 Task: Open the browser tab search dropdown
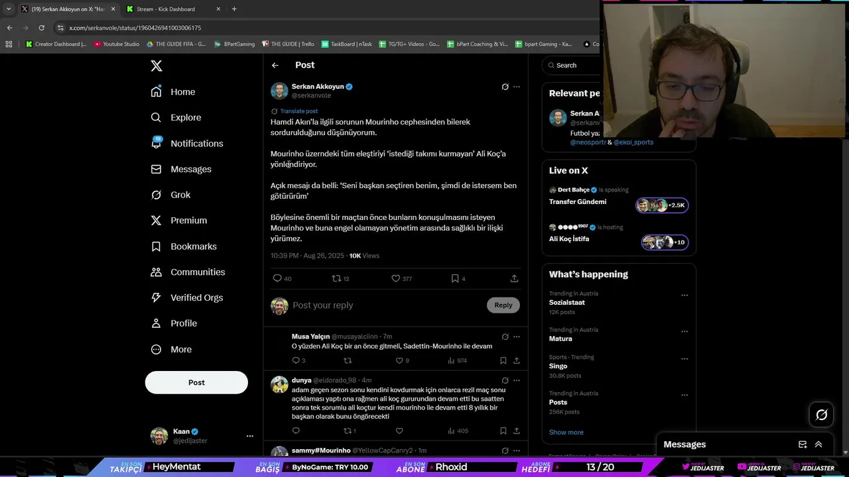(x=9, y=9)
